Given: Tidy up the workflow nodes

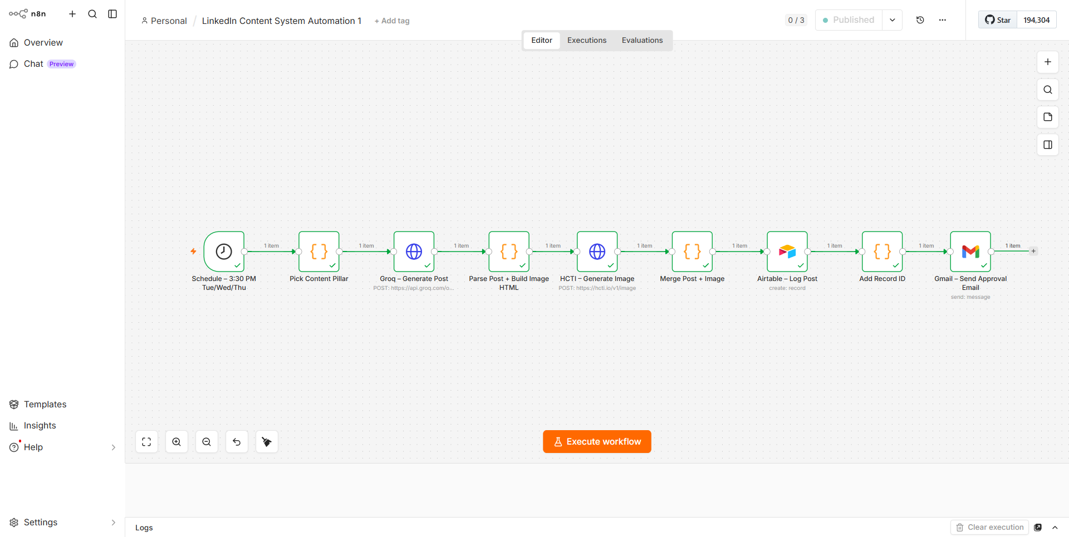Looking at the screenshot, I should [267, 442].
